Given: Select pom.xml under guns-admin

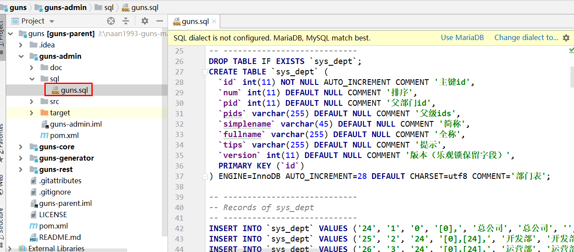Looking at the screenshot, I should click(64, 135).
